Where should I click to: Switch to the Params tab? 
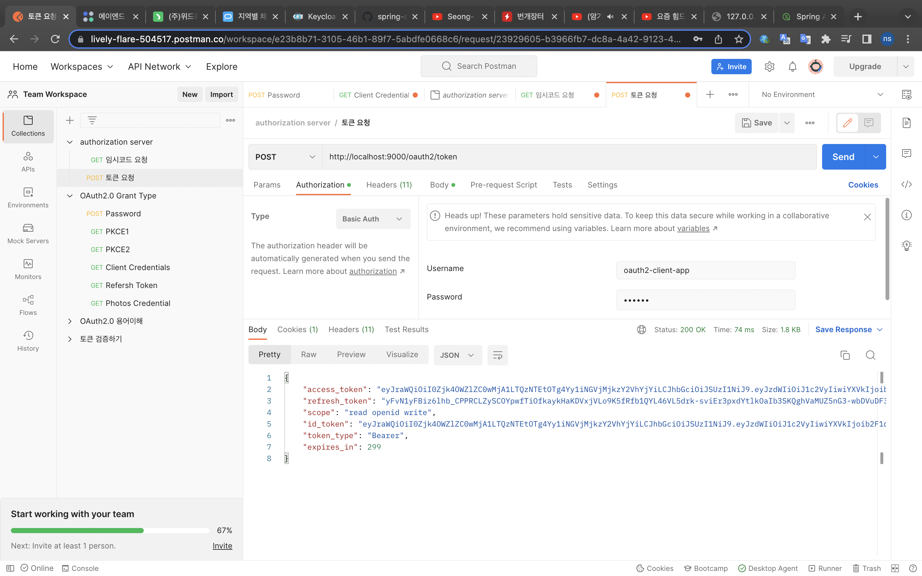267,185
